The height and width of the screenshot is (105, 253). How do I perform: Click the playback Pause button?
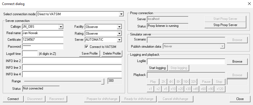[206, 82]
